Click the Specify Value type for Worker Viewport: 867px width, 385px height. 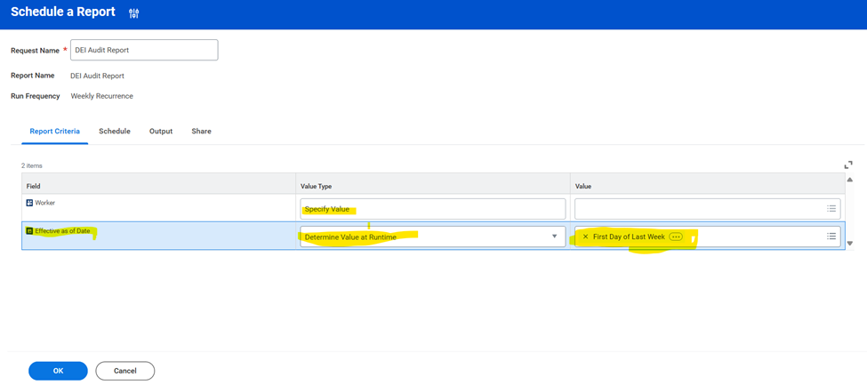point(432,209)
